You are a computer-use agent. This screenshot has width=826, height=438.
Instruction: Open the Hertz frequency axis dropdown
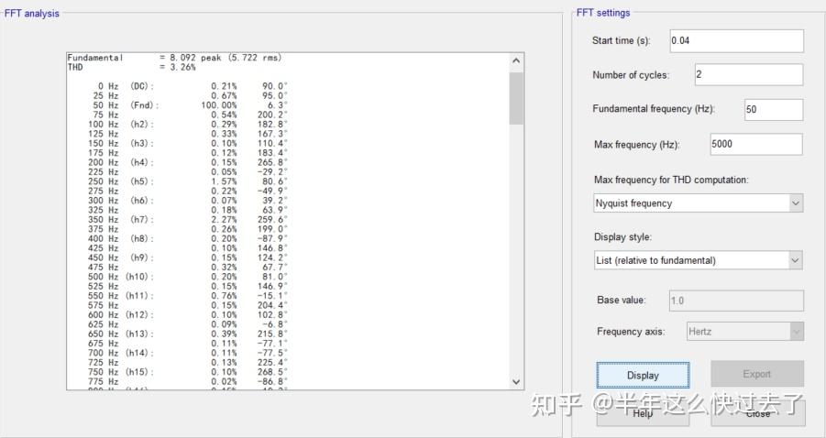point(745,332)
